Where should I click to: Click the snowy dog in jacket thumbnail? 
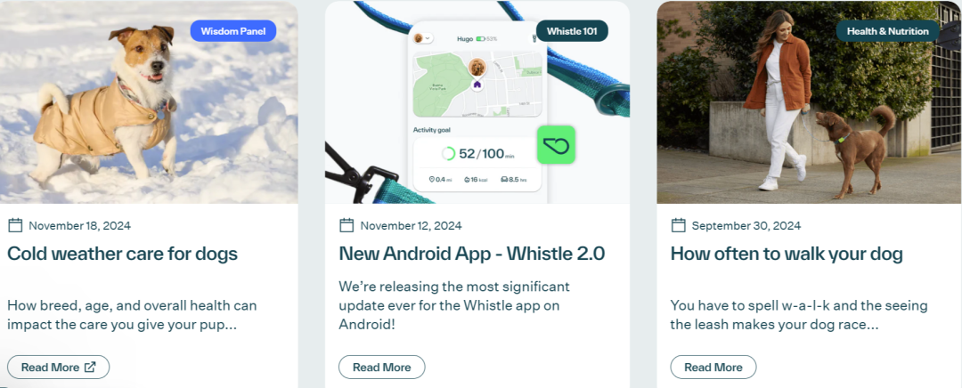tap(149, 101)
